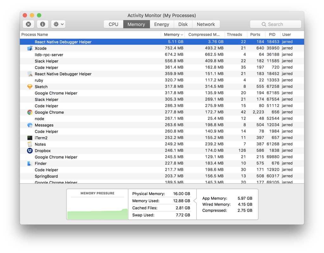
Task: Select Google Chrome Helper with PID 69880
Action: click(162, 157)
